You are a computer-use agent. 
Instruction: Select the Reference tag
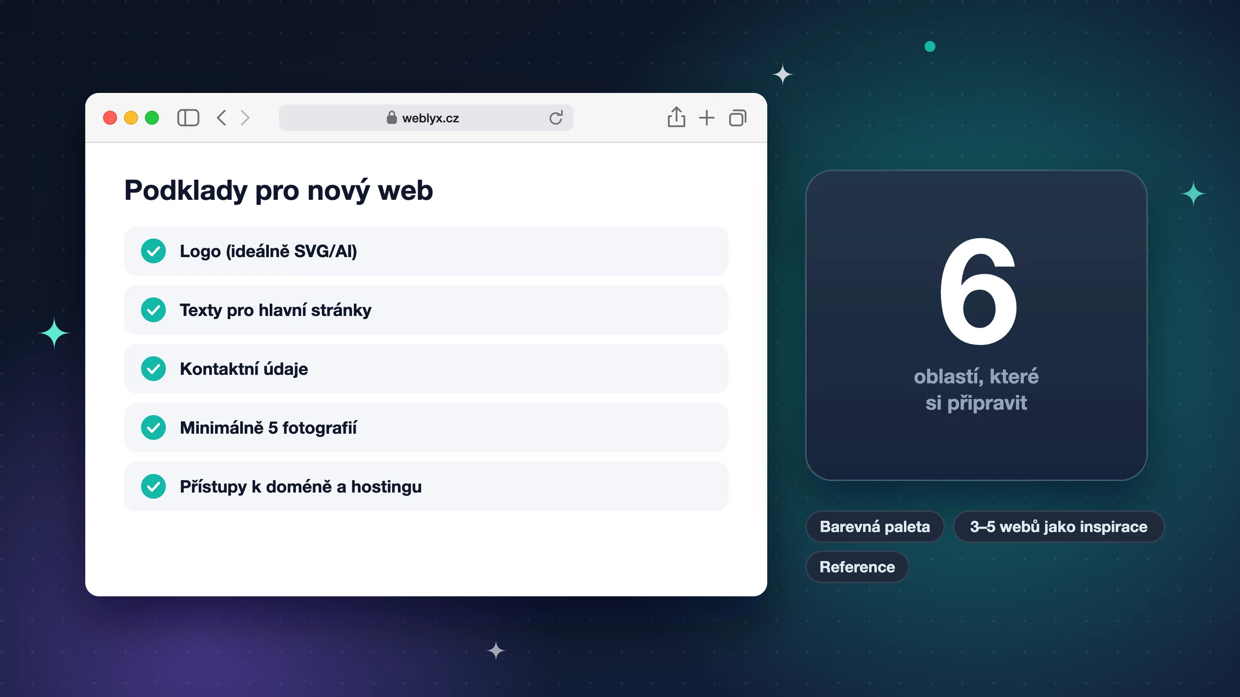(857, 567)
